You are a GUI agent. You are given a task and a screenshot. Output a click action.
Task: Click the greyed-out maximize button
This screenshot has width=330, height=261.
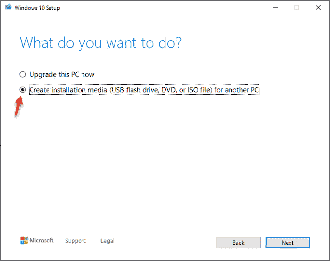[297, 8]
